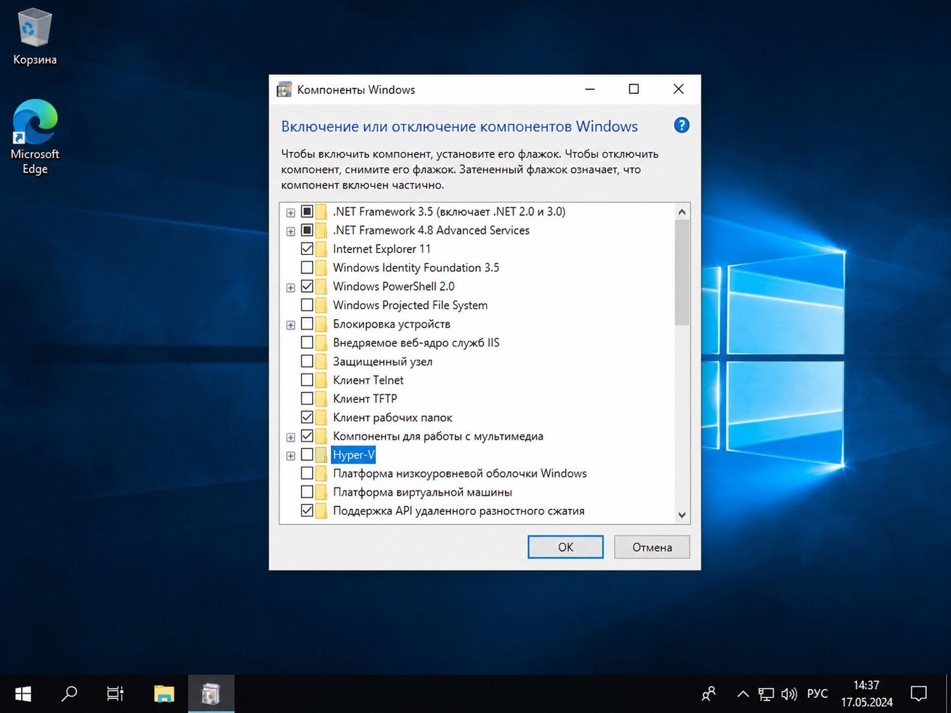Open the Recycle Bin (Корзина) desktop icon
Image resolution: width=951 pixels, height=713 pixels.
34,37
